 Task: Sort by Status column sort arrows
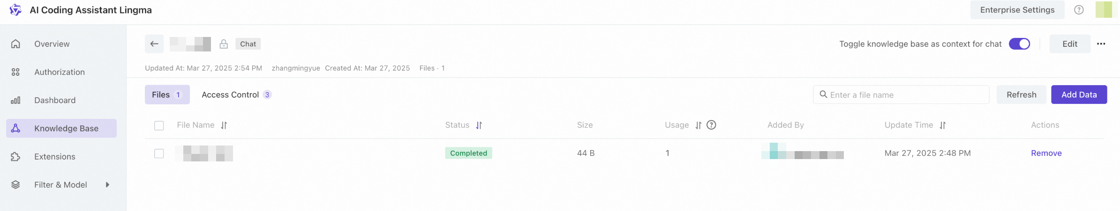[479, 125]
